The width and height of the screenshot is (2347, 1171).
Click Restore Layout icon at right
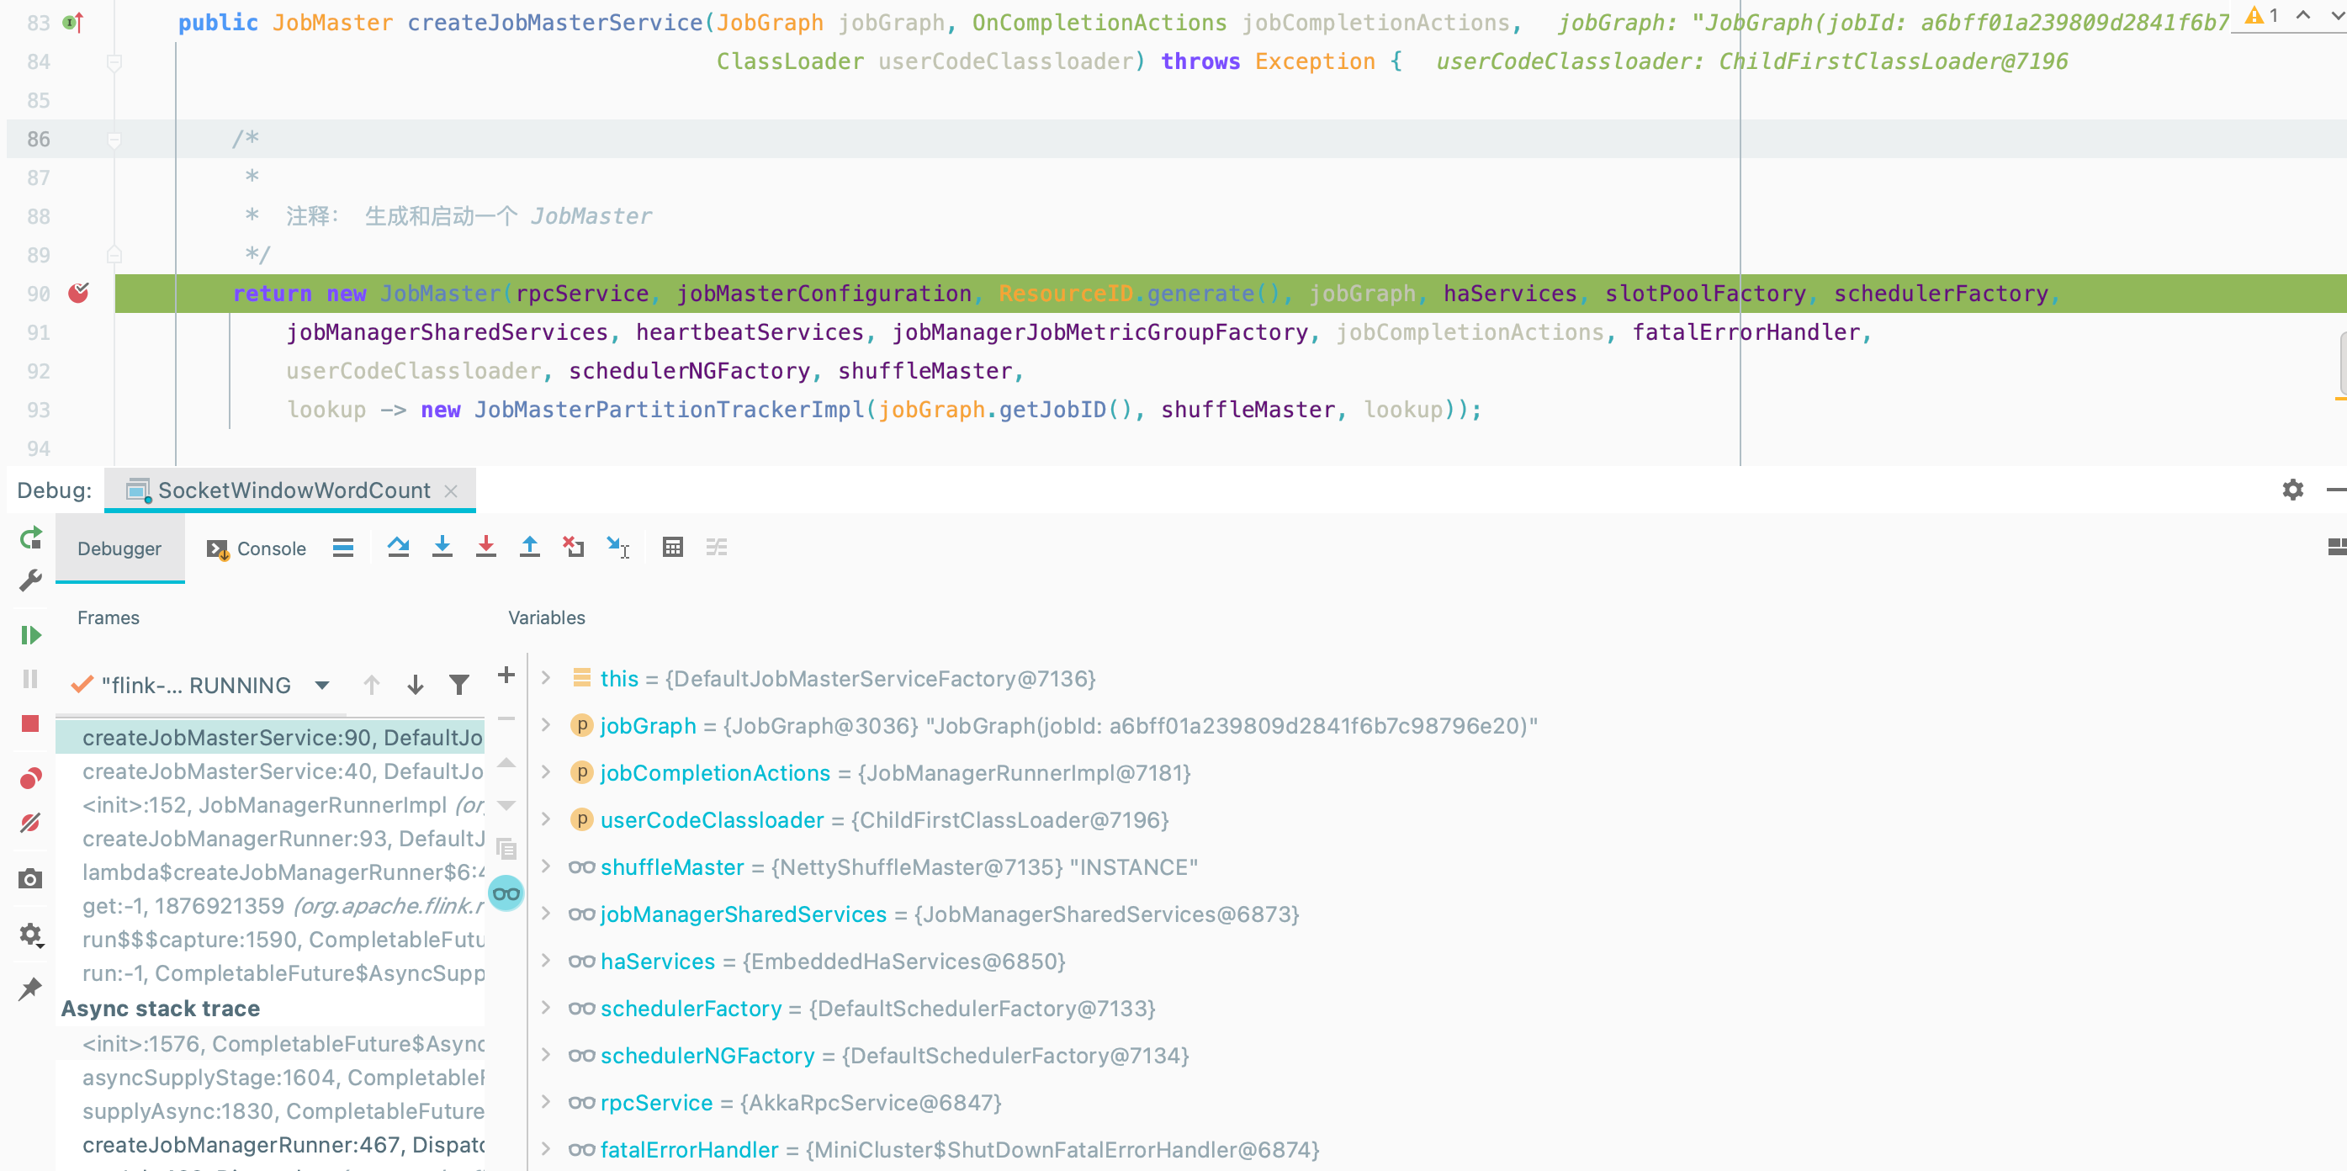[2336, 547]
